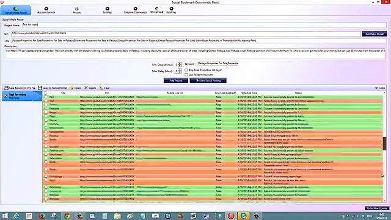Click the Open toolbar button
This screenshot has height=220, width=391.
coord(75,88)
